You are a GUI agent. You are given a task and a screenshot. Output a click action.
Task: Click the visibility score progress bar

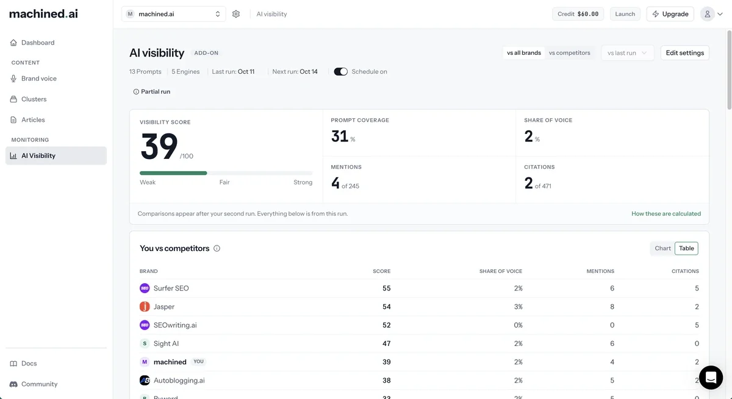point(226,173)
